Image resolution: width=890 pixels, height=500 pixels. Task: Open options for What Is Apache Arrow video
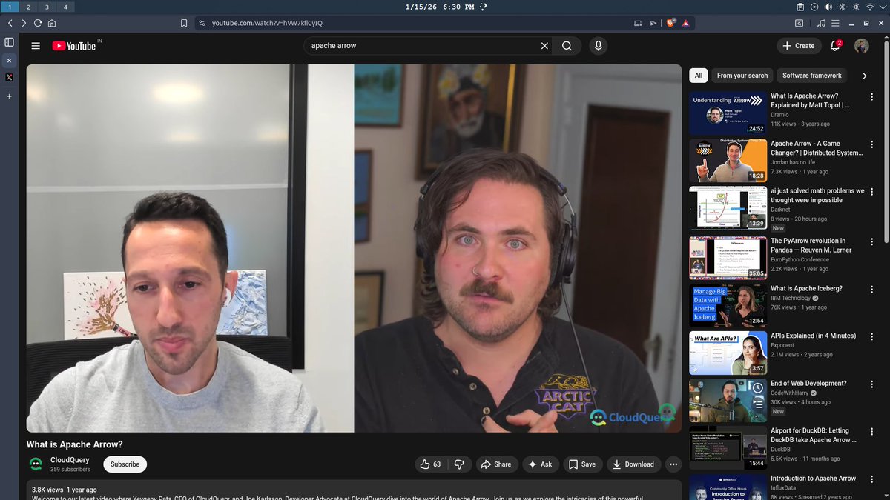coord(872,97)
